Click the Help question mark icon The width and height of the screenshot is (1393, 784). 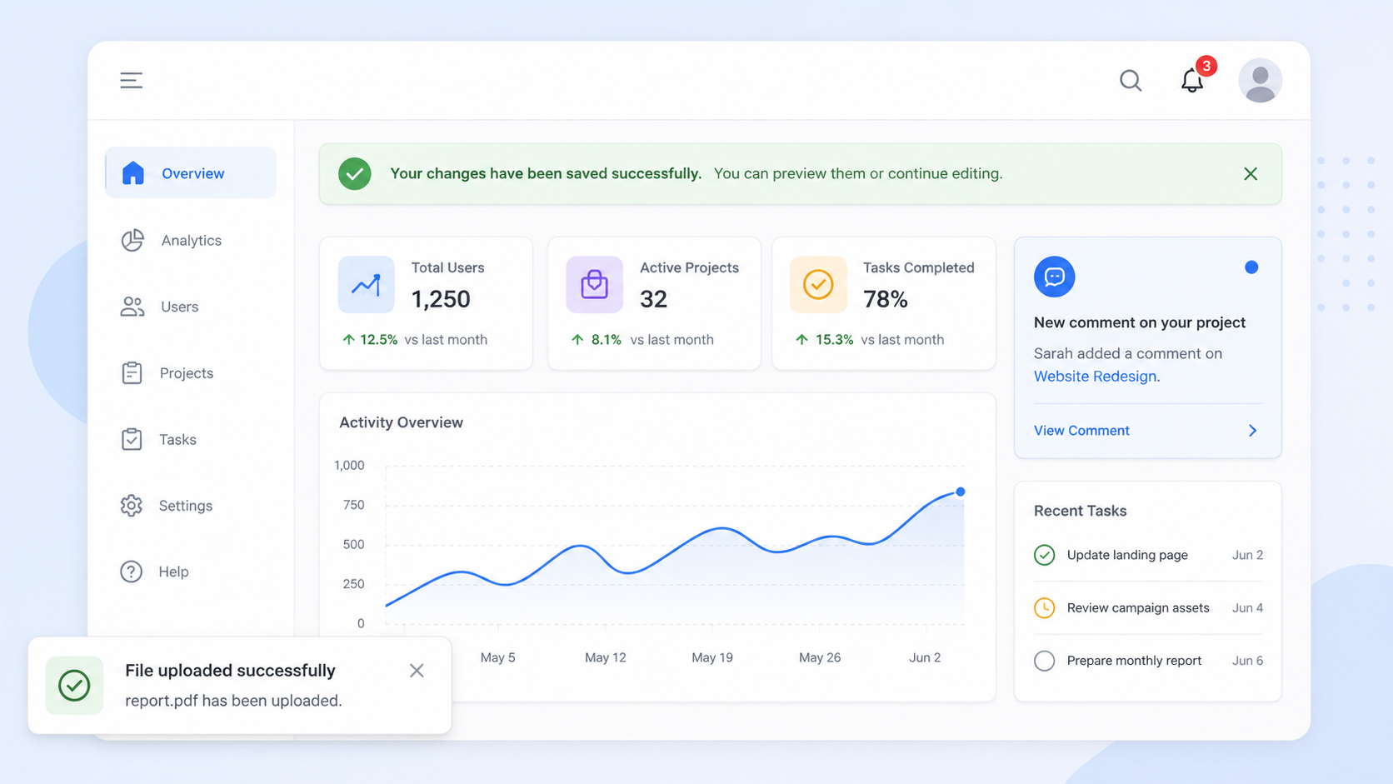tap(131, 572)
